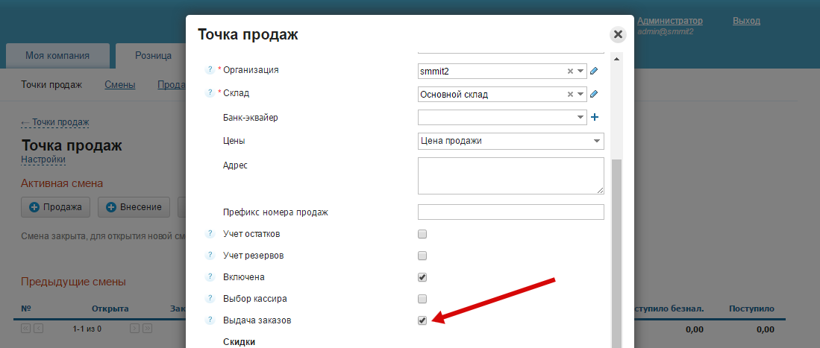Click the pencil edit icon next to Склад

coord(594,95)
